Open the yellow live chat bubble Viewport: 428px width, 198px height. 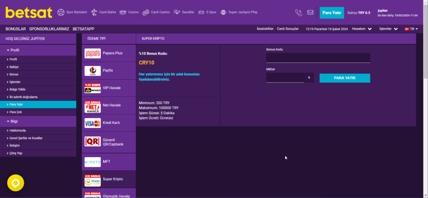pos(15,183)
